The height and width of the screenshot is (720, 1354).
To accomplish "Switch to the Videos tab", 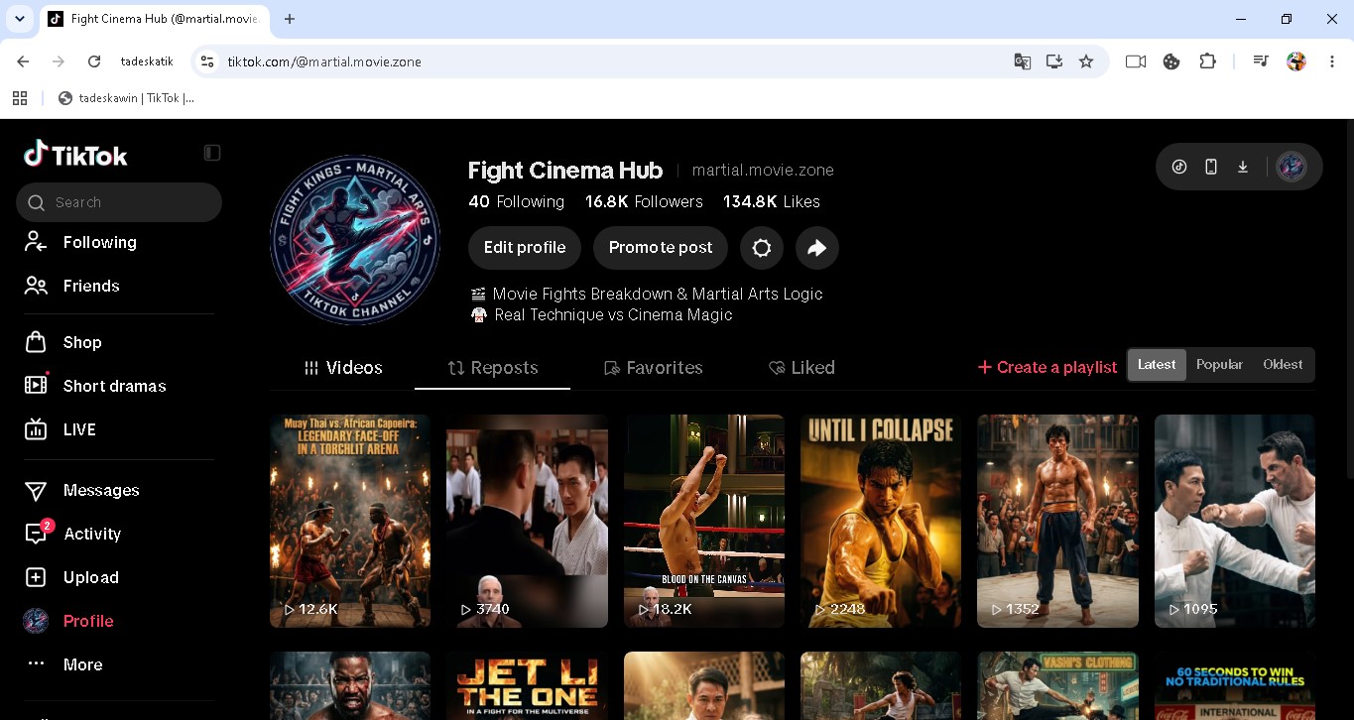I will pos(343,368).
